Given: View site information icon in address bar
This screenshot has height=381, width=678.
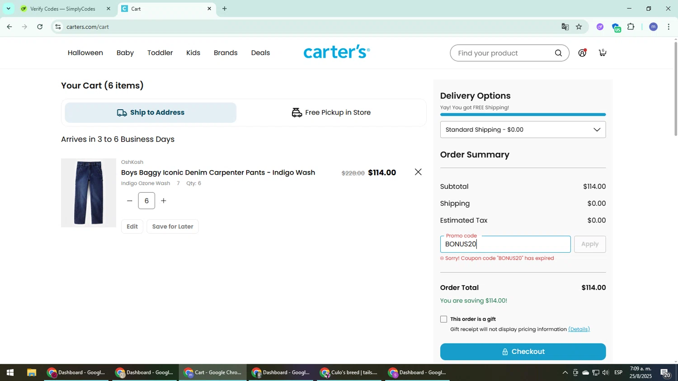Looking at the screenshot, I should 58,27.
